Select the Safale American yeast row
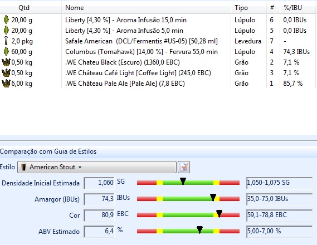The height and width of the screenshot is (245, 317). point(158,41)
